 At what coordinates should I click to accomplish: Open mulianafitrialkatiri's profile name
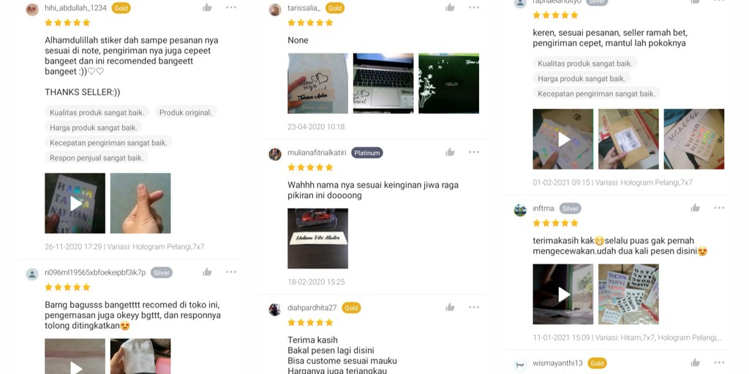click(x=317, y=153)
